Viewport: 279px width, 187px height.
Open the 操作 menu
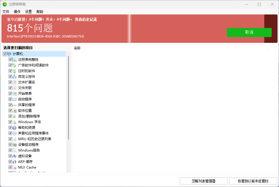pyautogui.click(x=17, y=12)
